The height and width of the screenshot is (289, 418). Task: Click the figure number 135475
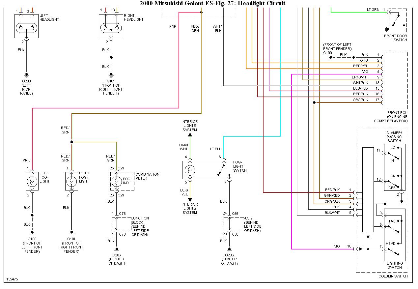12,279
